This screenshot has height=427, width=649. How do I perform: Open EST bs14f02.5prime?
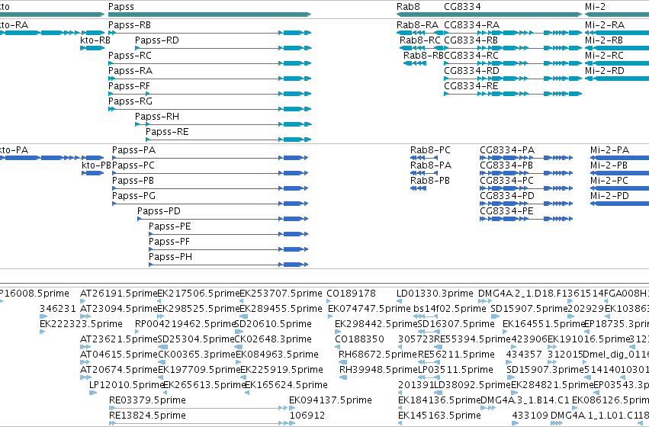[450, 309]
